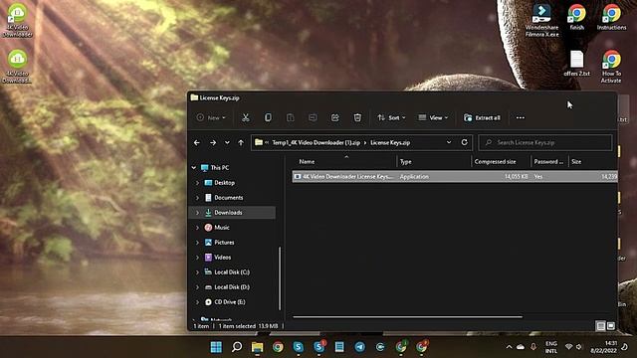Screen dimensions: 637x358
Task: Open File Explorer from taskbar
Action: tap(257, 347)
